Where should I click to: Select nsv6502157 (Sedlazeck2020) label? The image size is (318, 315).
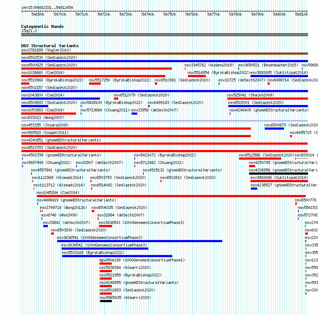pos(49,87)
